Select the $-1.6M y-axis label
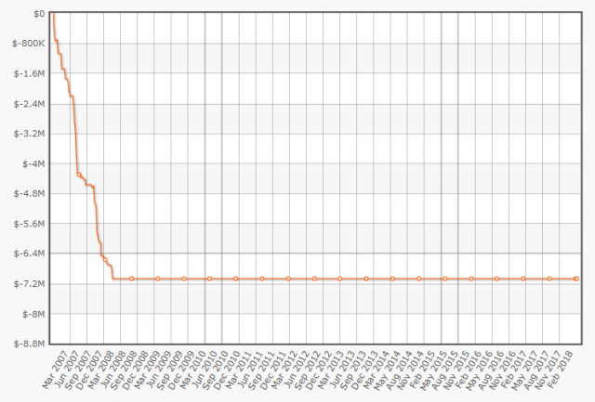 (x=31, y=73)
